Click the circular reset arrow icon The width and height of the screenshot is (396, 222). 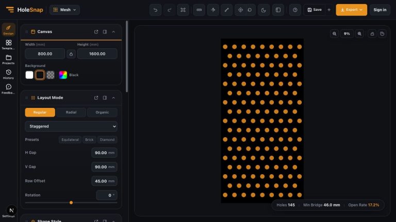coord(250,10)
